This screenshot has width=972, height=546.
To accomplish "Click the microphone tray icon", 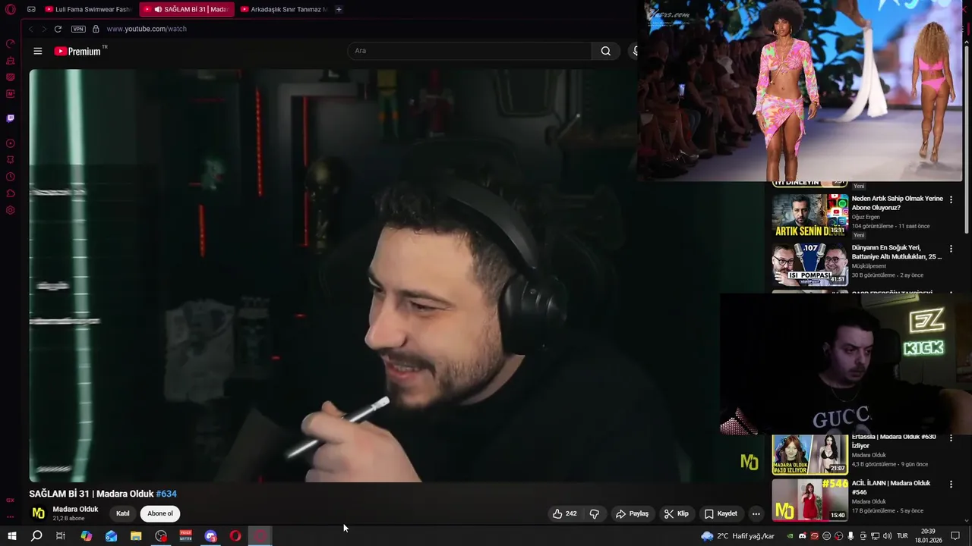I will [x=850, y=536].
